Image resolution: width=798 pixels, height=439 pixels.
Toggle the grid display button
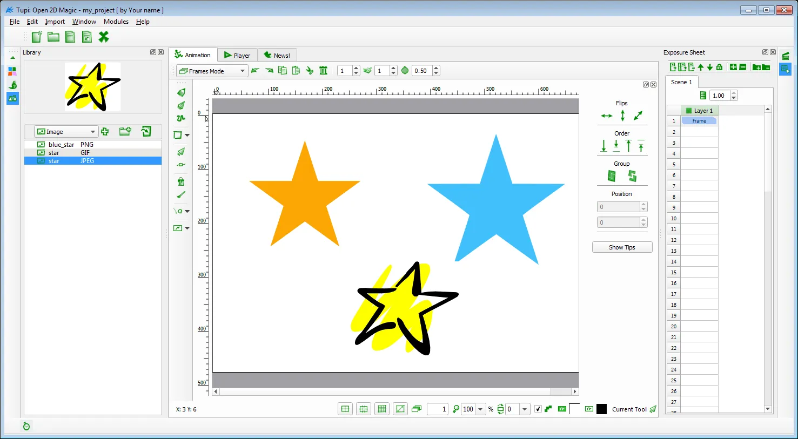382,409
